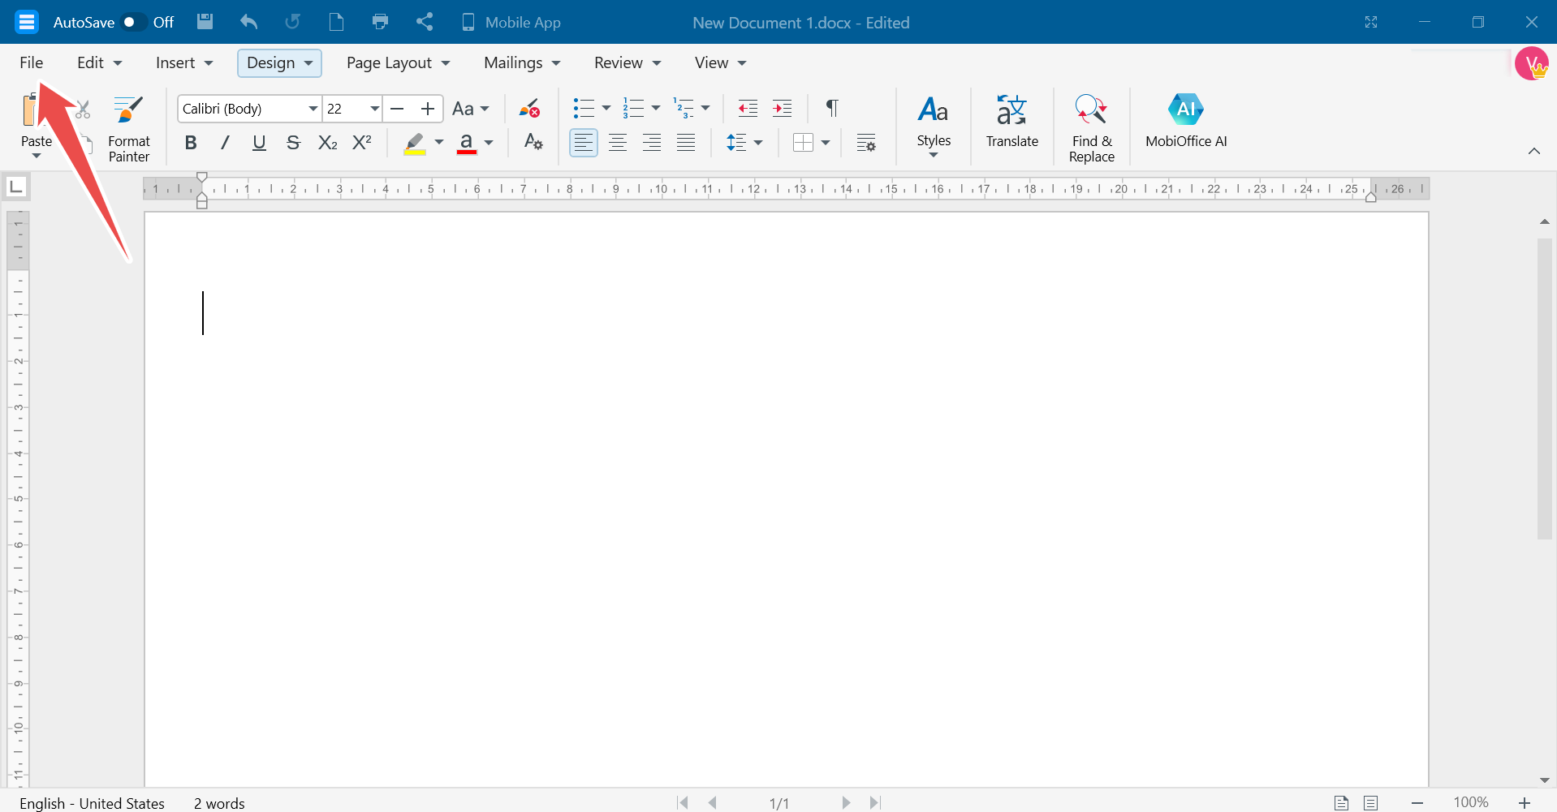This screenshot has width=1557, height=812.
Task: Expand the font name dropdown
Action: coord(313,109)
